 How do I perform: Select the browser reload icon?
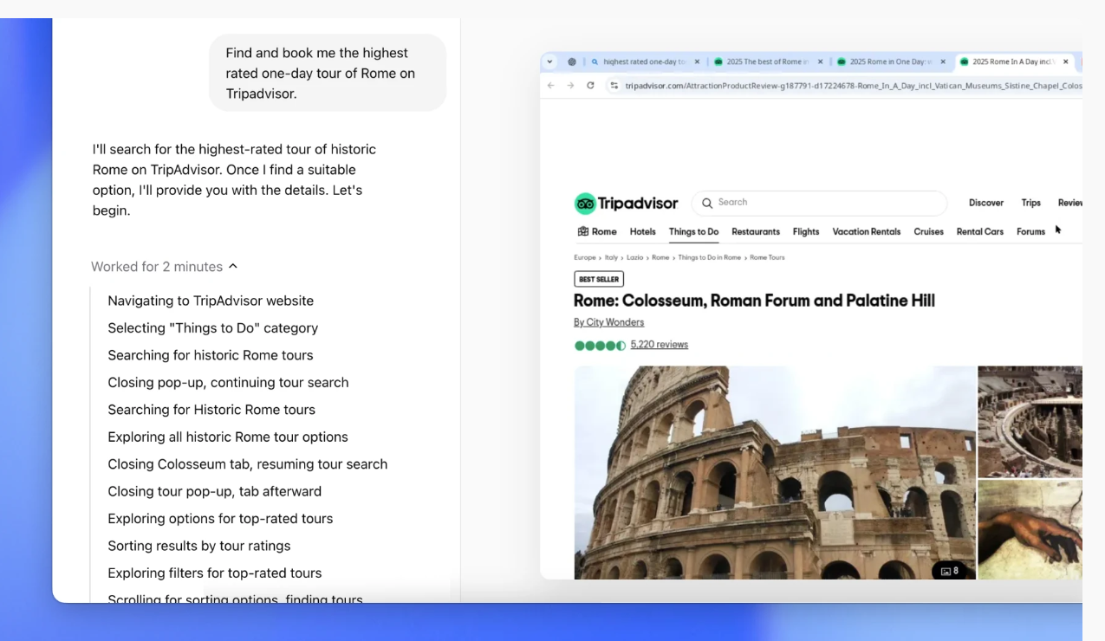click(x=592, y=86)
